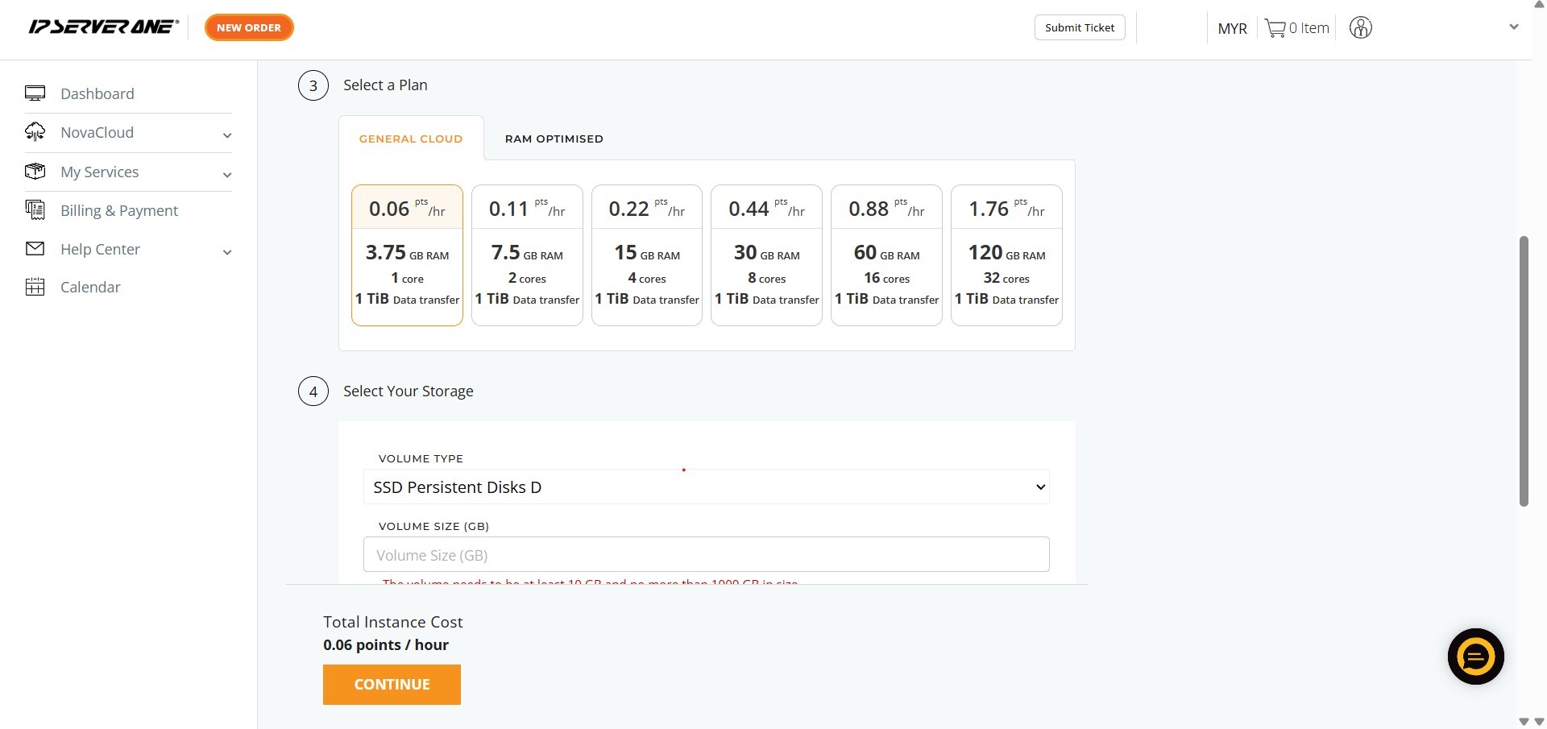Click the My Services box icon
This screenshot has height=729, width=1547.
click(x=35, y=172)
